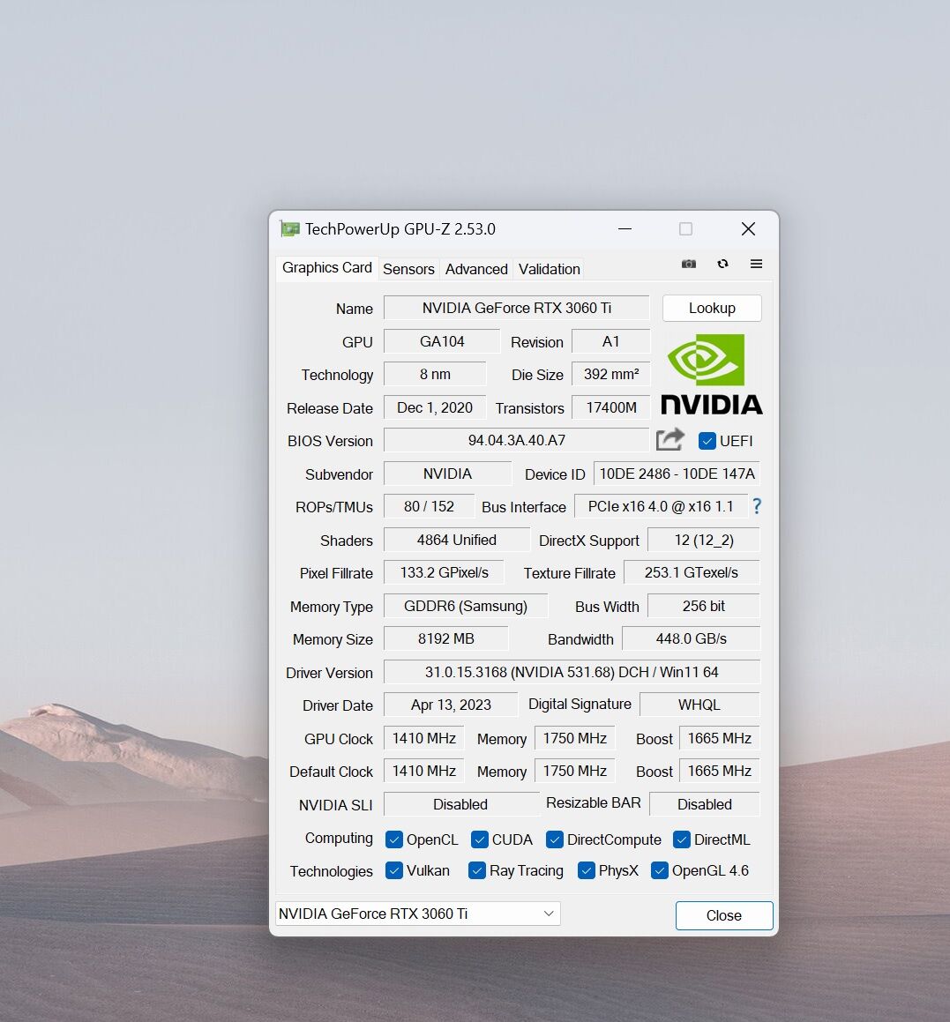The height and width of the screenshot is (1022, 950).
Task: Click the Memory Type value GDDR6 (Samsung)
Action: pyautogui.click(x=466, y=606)
